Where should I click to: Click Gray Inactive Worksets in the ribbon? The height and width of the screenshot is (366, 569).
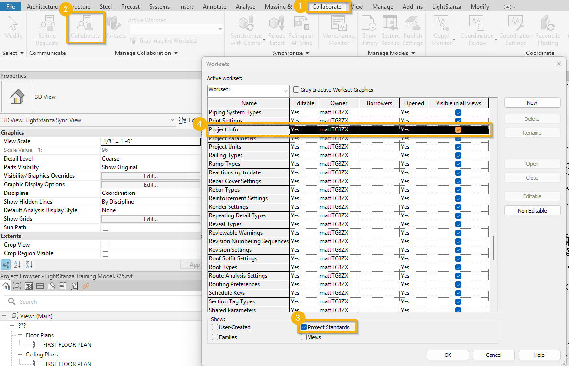164,41
